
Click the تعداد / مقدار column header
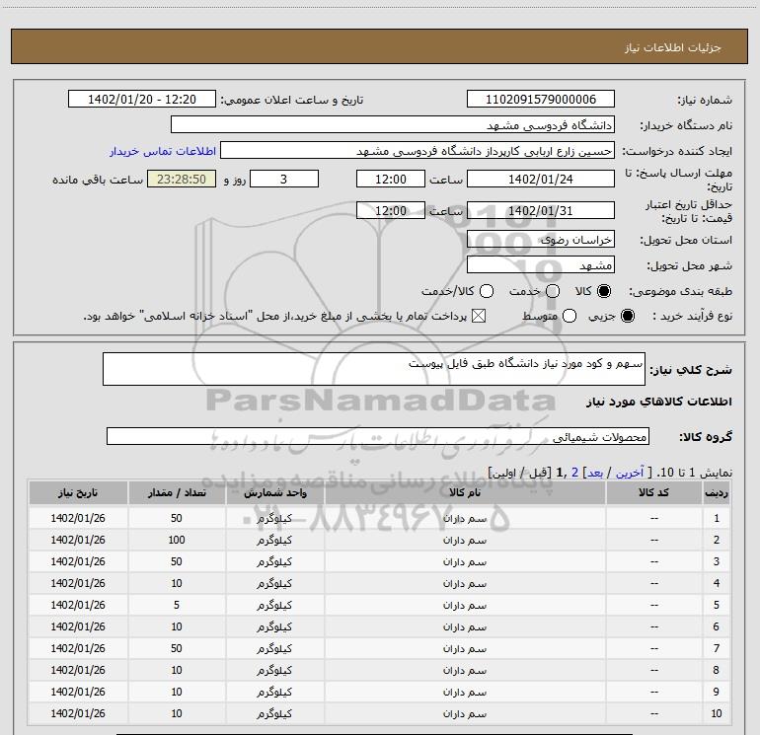point(177,492)
